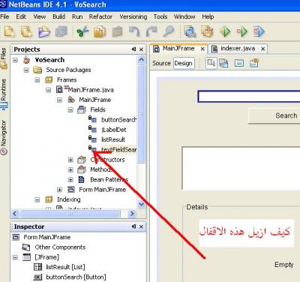Open the Refactor menu
This screenshot has width=300, height=282.
(100, 16)
